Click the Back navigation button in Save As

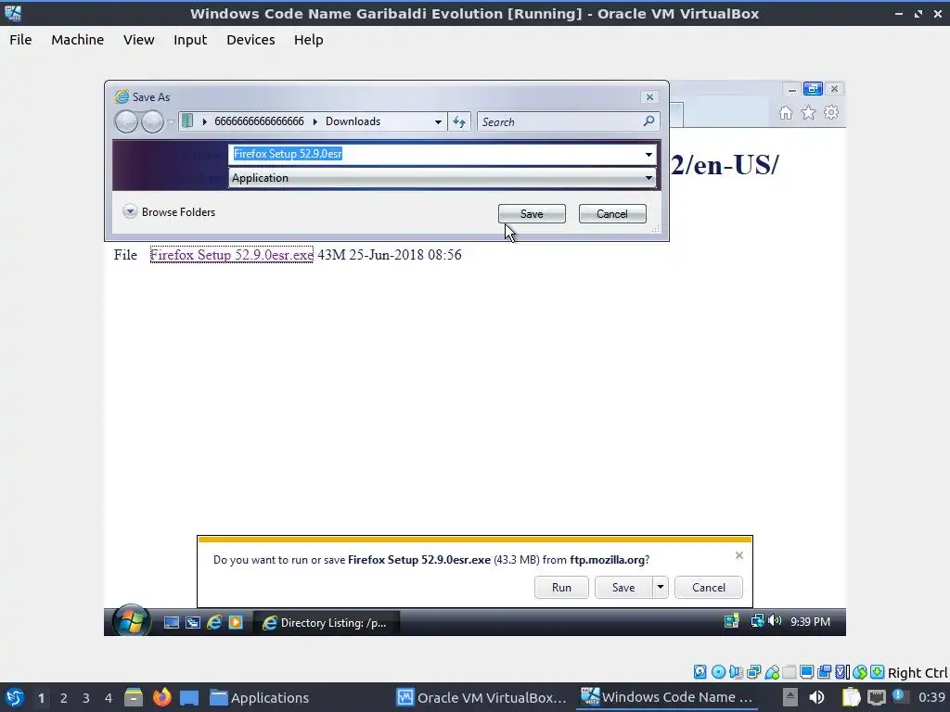[126, 121]
